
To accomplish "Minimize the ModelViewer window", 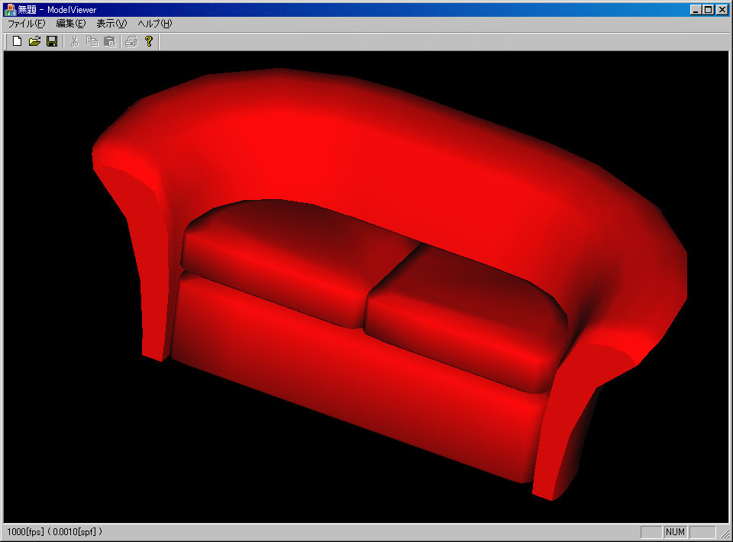I will coord(696,9).
